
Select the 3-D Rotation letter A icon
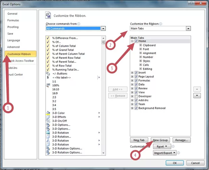click(x=48, y=140)
